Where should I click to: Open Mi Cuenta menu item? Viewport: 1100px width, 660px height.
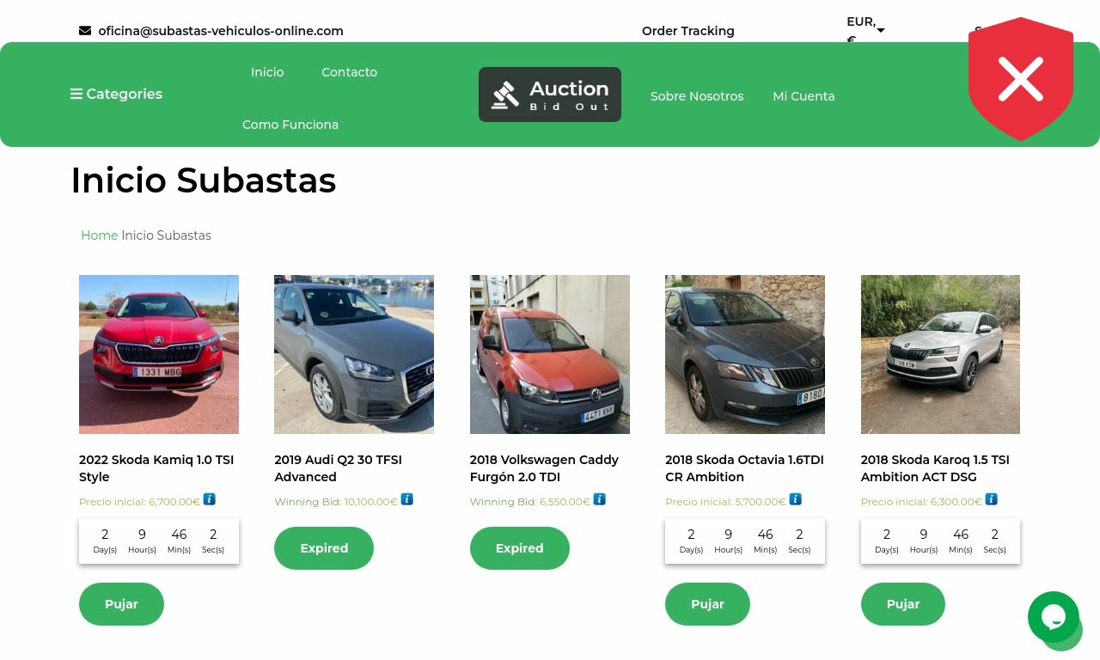point(804,96)
